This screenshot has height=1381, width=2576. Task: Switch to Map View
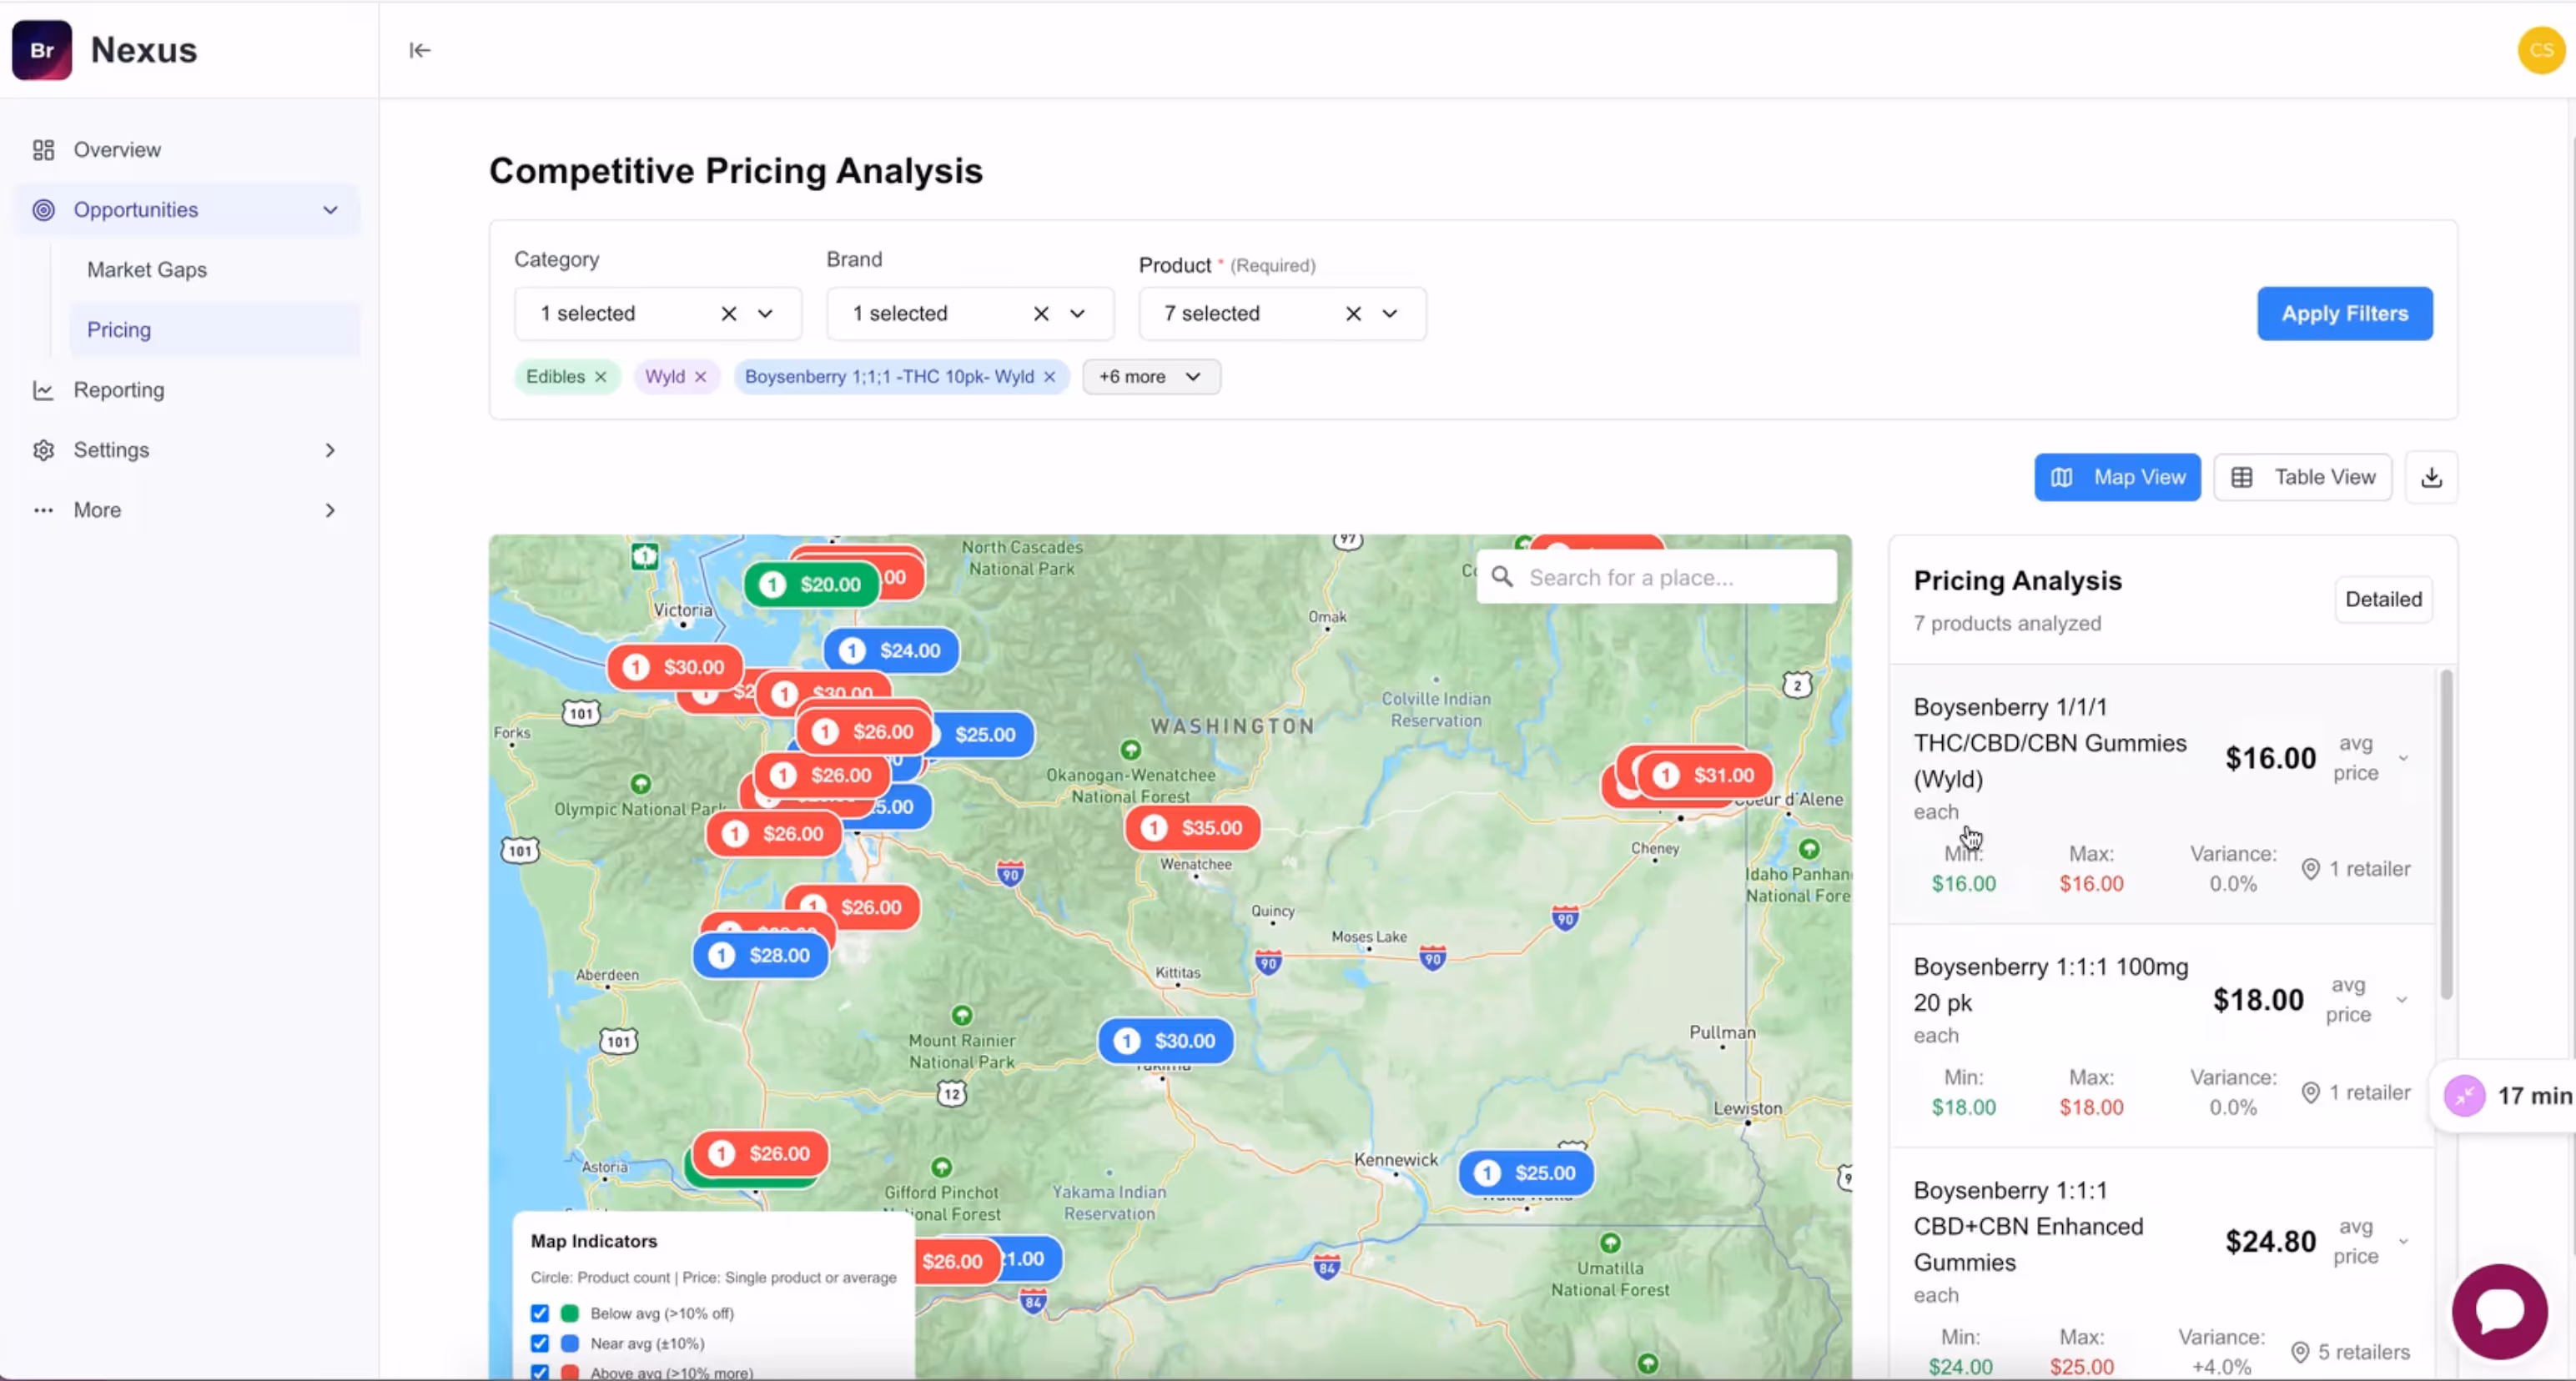pyautogui.click(x=2117, y=477)
